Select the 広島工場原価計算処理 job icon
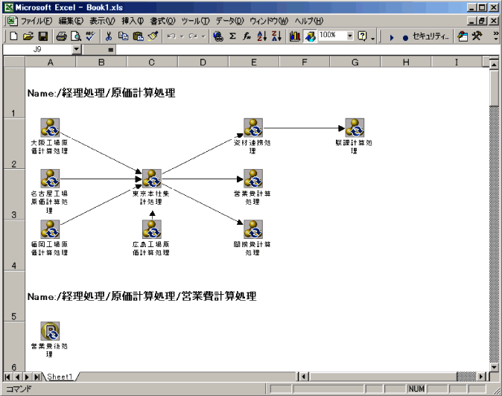Viewport: 502px width, 396px height. tap(151, 229)
